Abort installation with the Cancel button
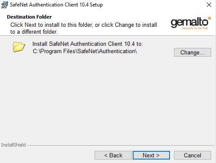216x163 pixels. click(193, 155)
